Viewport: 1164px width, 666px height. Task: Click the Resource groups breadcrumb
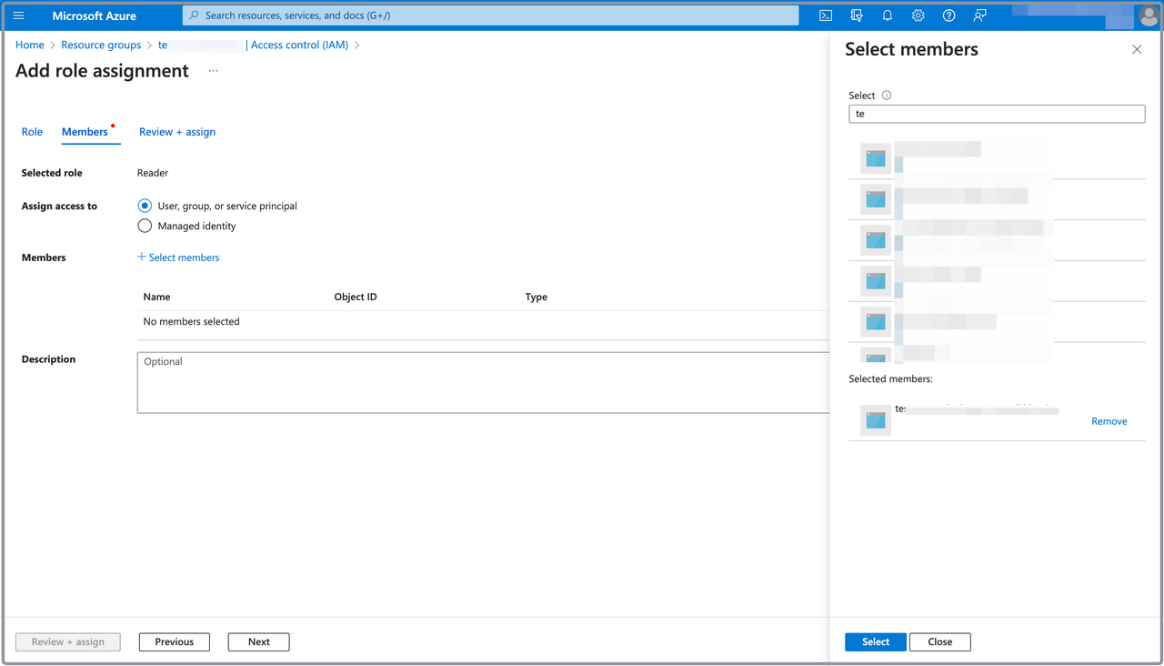101,45
